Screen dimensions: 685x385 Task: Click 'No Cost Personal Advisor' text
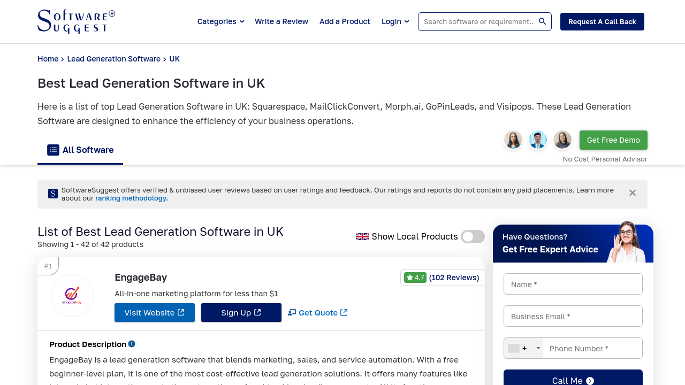click(x=605, y=159)
